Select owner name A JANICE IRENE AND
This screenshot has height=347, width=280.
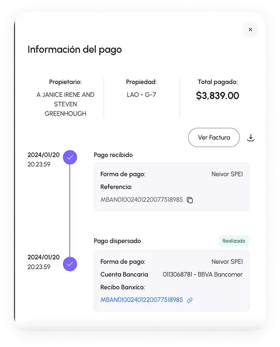65,95
